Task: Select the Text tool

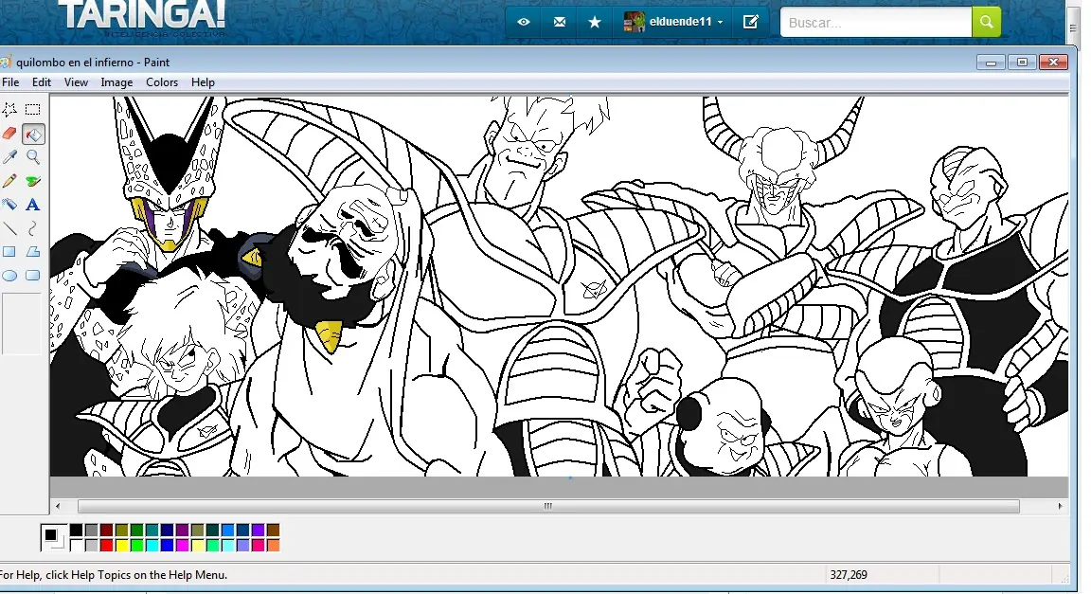Action: point(33,205)
